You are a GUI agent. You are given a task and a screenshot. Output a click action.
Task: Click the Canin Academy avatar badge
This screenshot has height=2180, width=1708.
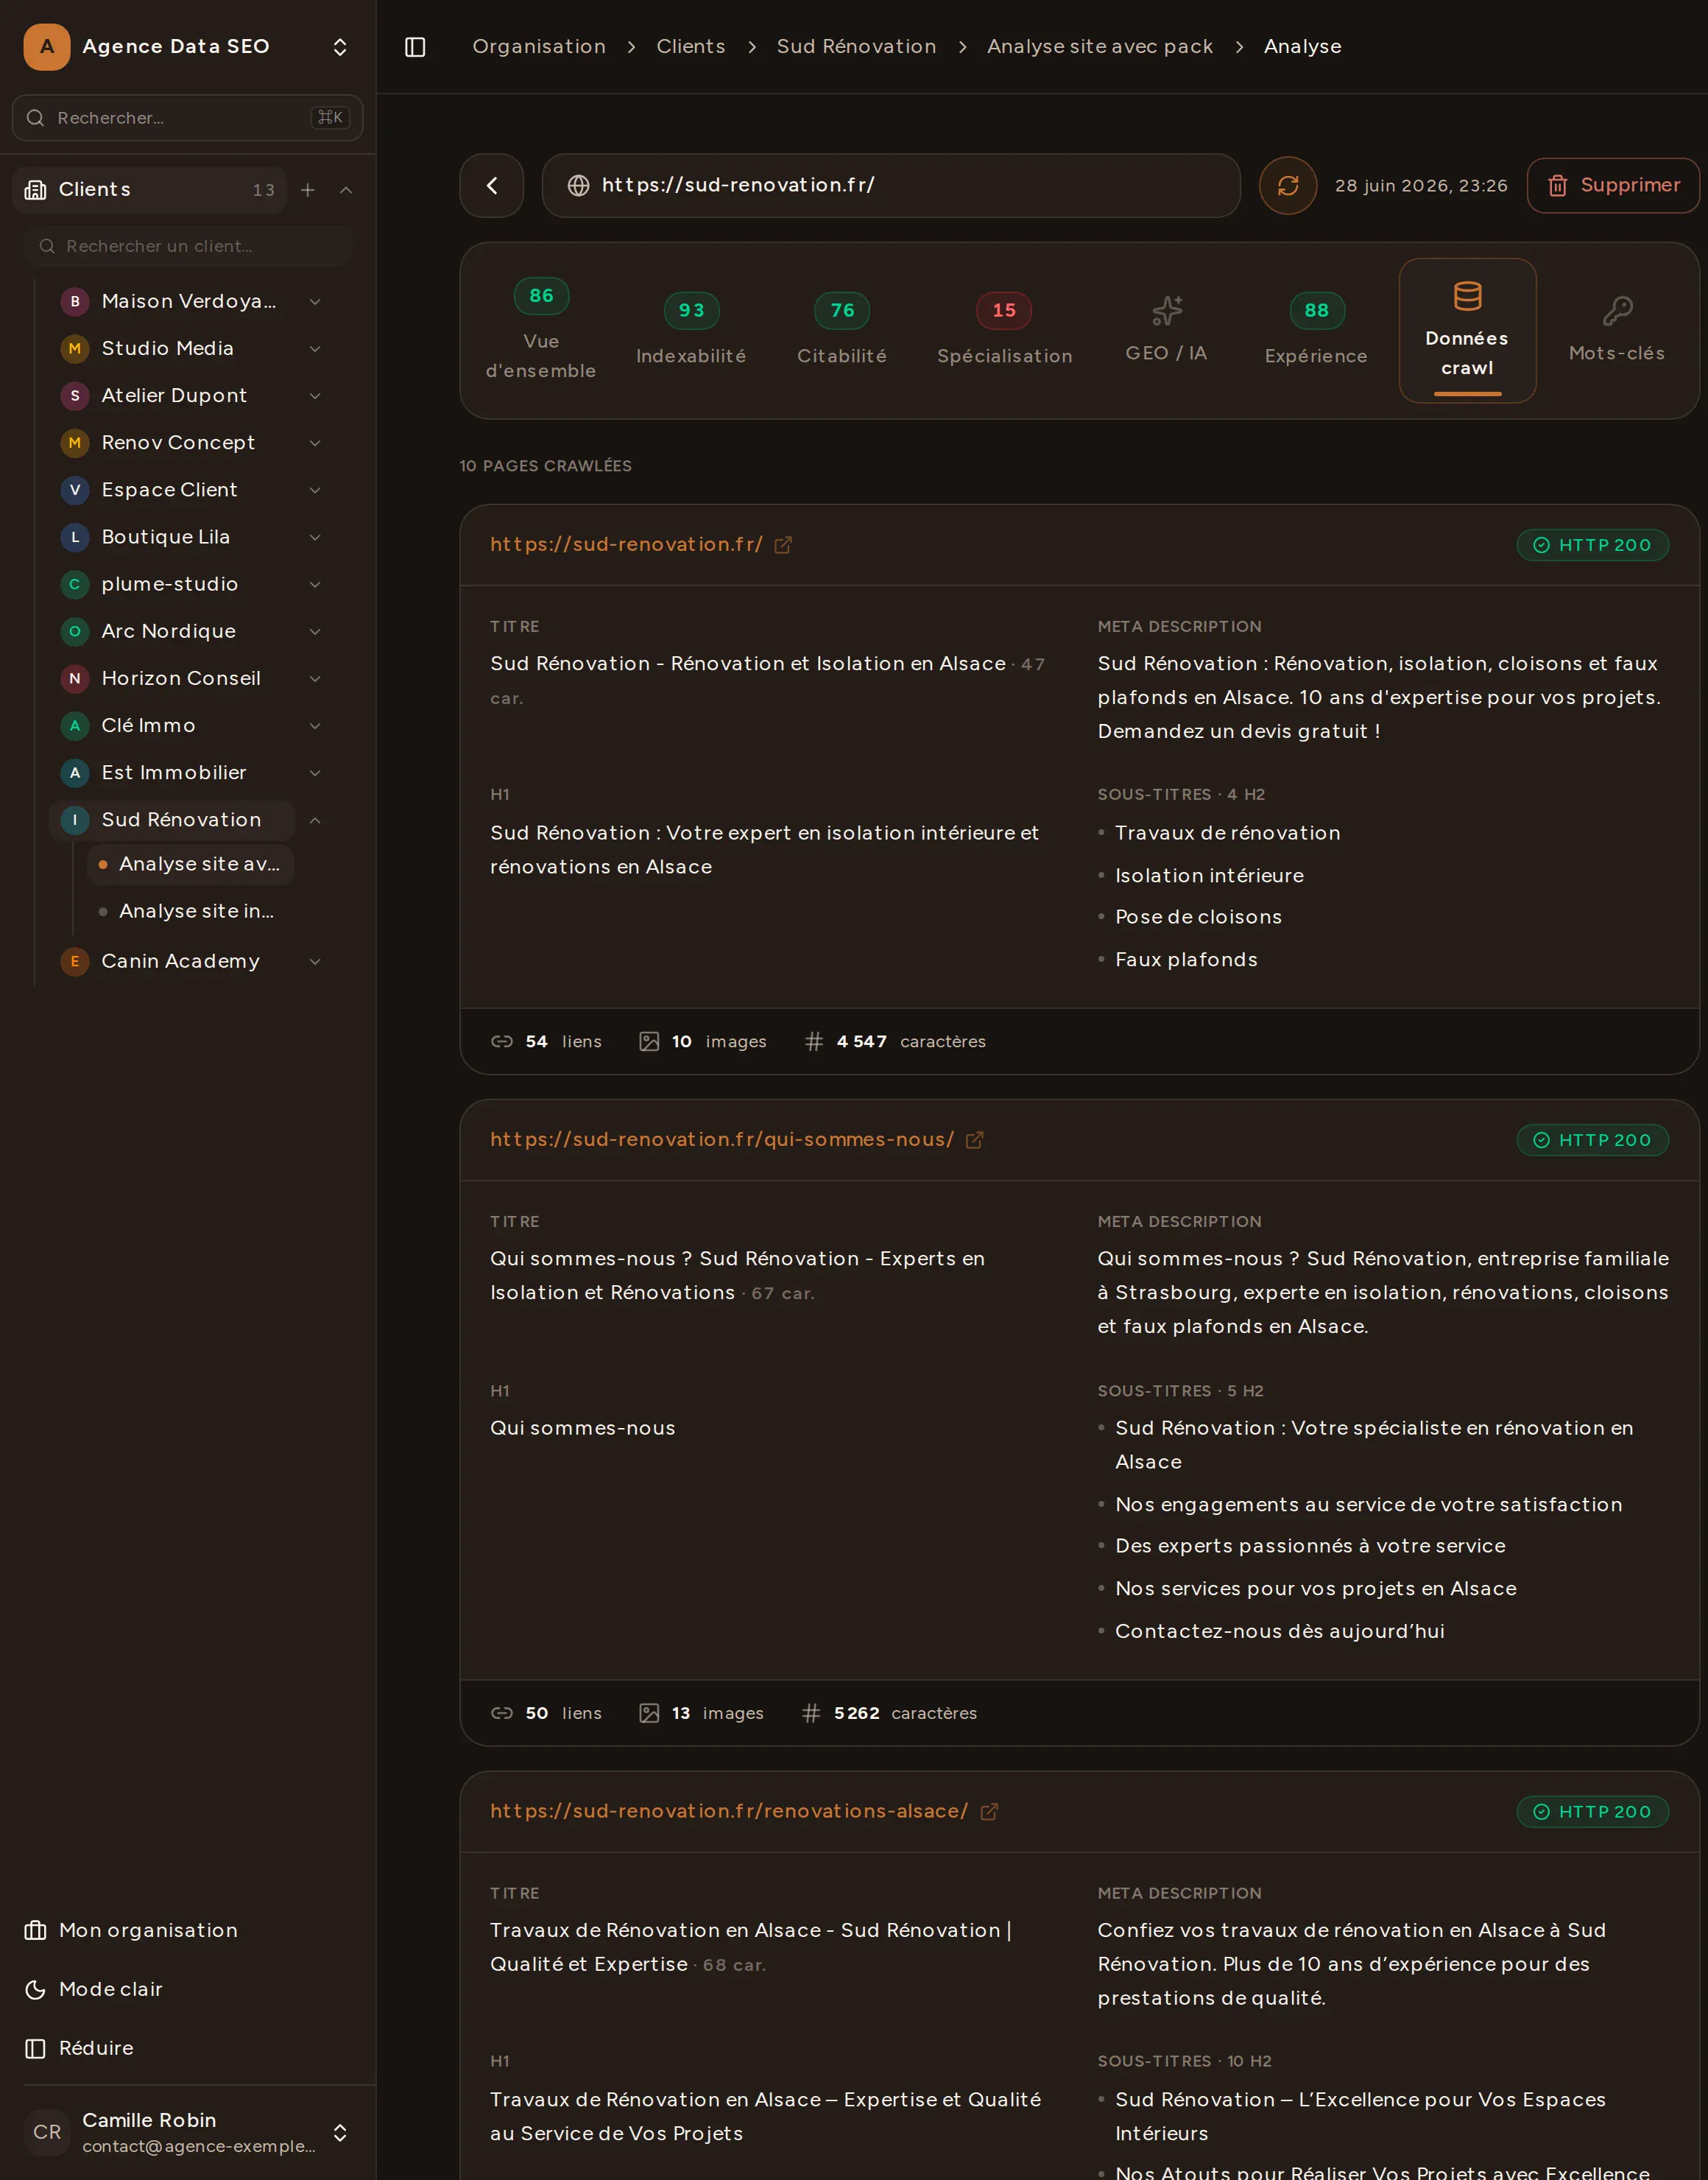pos(75,961)
